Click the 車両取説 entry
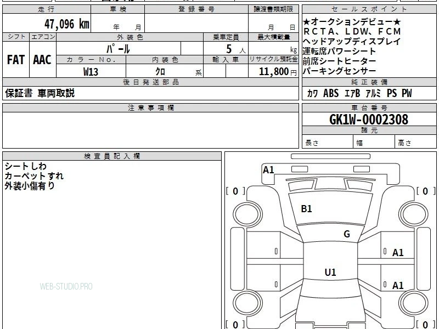Screen dimensions: 439x329 56,93
